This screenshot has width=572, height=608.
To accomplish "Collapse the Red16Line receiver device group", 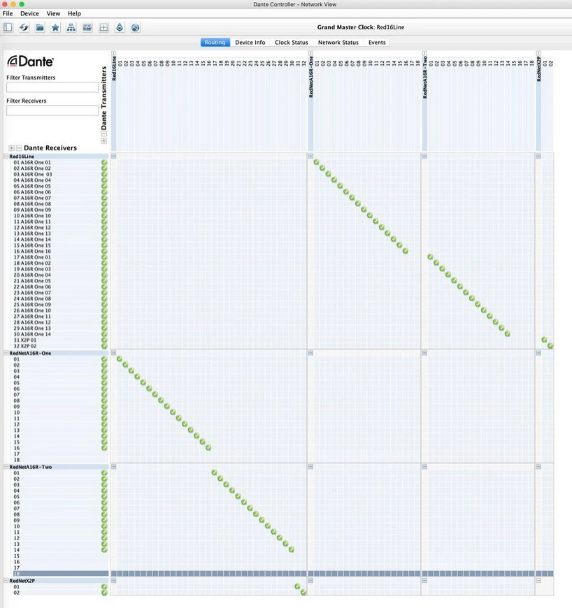I will tap(6, 156).
